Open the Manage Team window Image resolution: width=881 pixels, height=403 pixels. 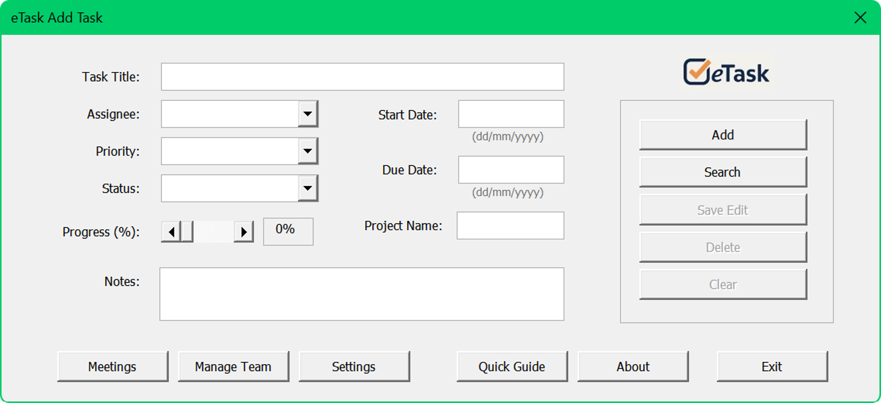[x=233, y=366]
